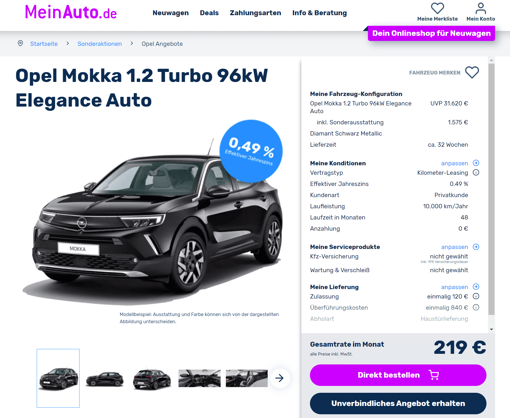Click Direkt bestellen button
510x418 pixels.
[398, 375]
